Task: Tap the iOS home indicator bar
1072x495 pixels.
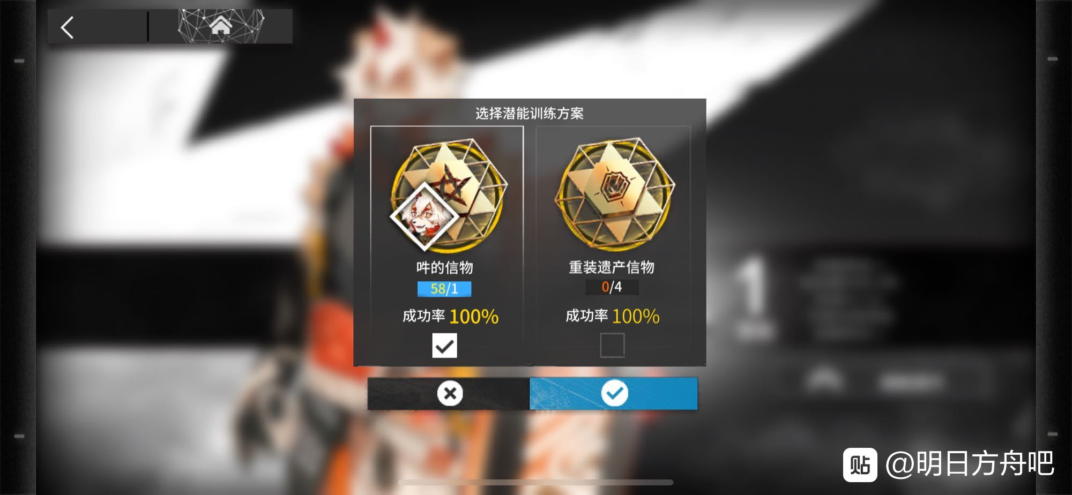Action: click(536, 482)
